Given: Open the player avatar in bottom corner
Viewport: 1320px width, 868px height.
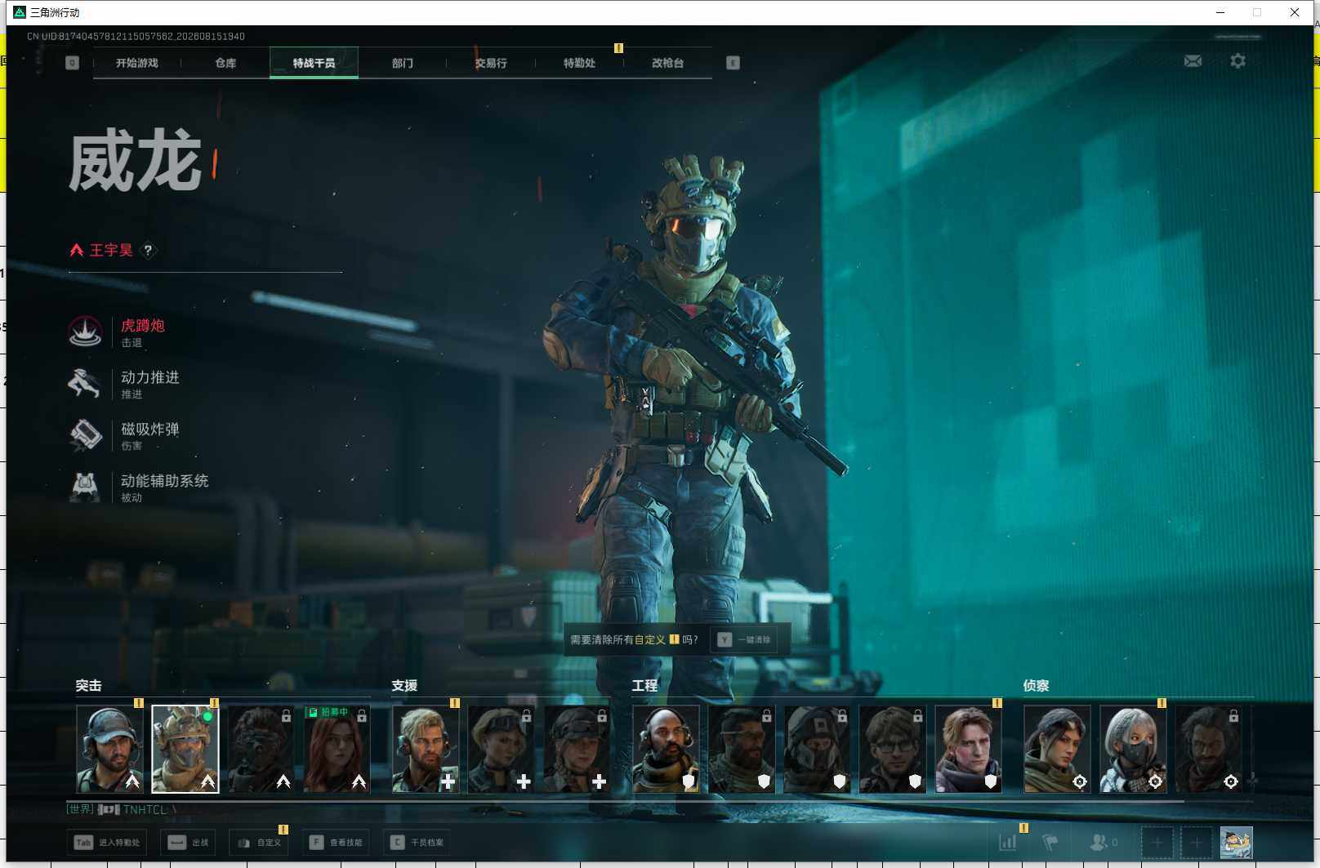Looking at the screenshot, I should point(1236,843).
